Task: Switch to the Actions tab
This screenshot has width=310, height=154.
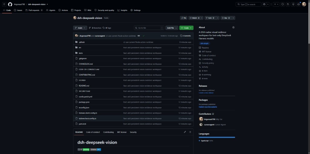Action: pos(63,10)
